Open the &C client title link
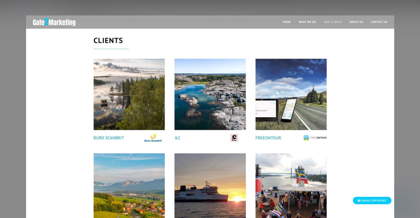420x218 pixels. click(177, 138)
